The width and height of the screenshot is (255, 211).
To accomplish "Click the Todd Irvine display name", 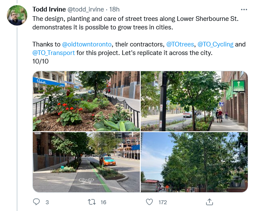I will coord(49,9).
